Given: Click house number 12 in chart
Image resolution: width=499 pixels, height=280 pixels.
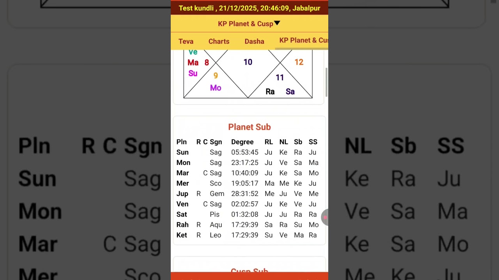Looking at the screenshot, I should coord(299,62).
